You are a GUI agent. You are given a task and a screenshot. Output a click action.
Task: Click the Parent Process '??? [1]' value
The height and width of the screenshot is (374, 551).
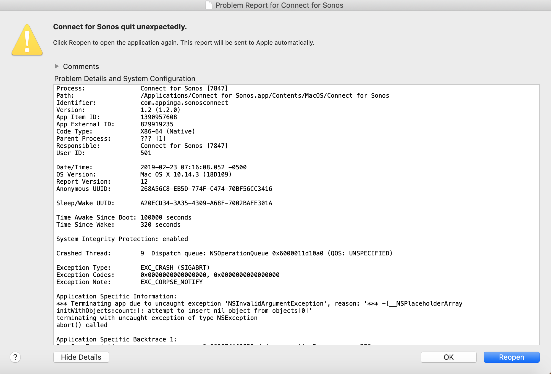(153, 138)
